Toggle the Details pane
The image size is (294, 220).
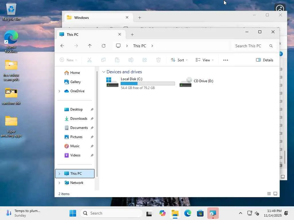coord(264,60)
